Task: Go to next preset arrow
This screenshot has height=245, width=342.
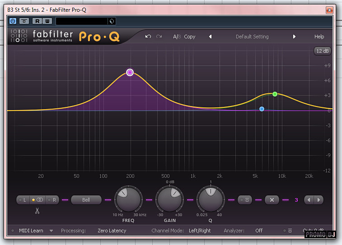Action: point(294,37)
